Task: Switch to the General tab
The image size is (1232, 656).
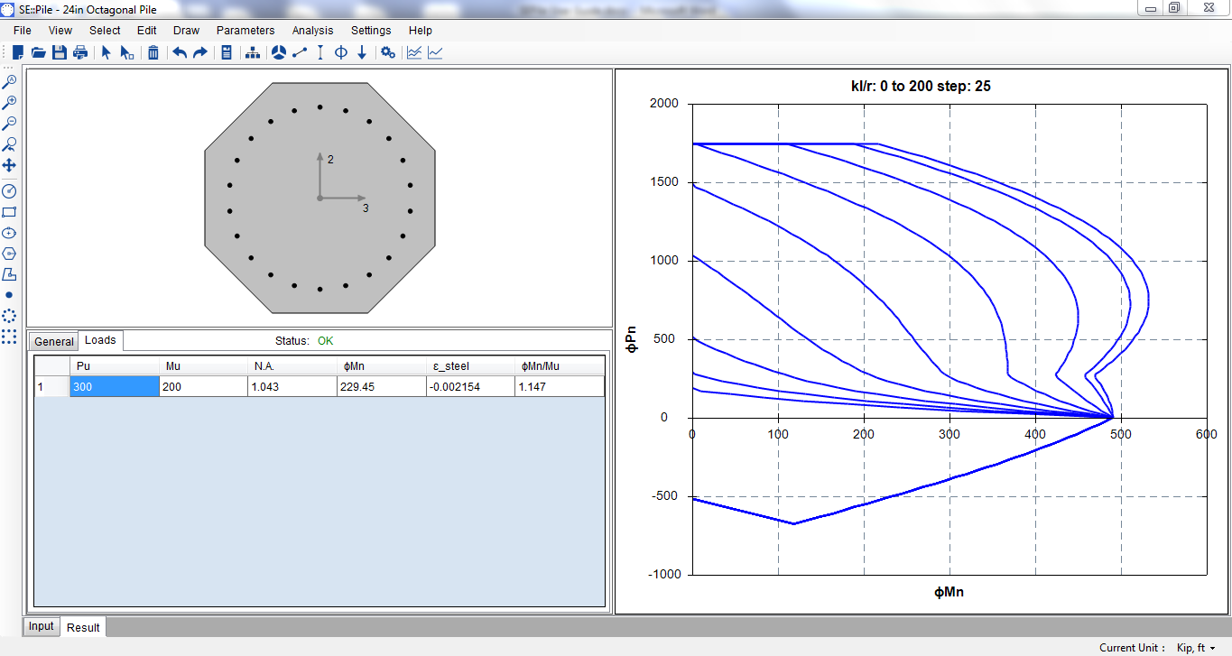Action: coord(54,342)
